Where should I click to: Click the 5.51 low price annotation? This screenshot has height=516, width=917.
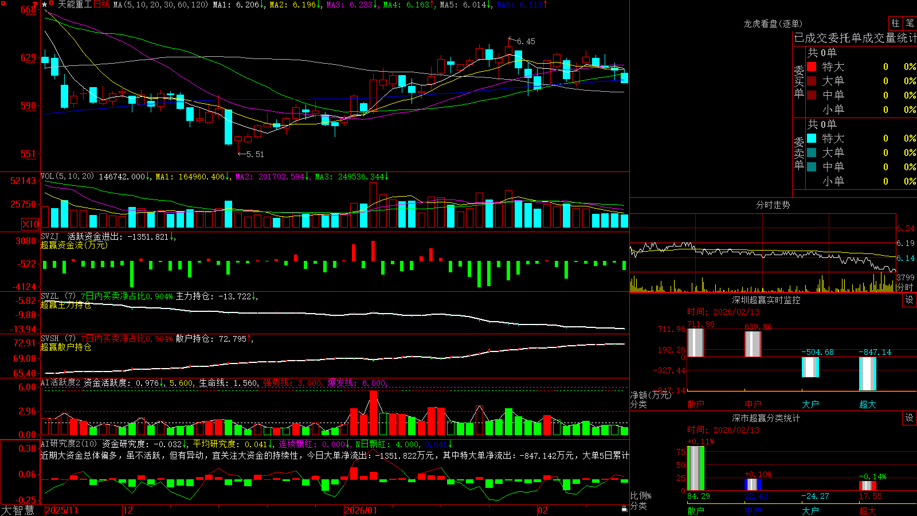(255, 154)
